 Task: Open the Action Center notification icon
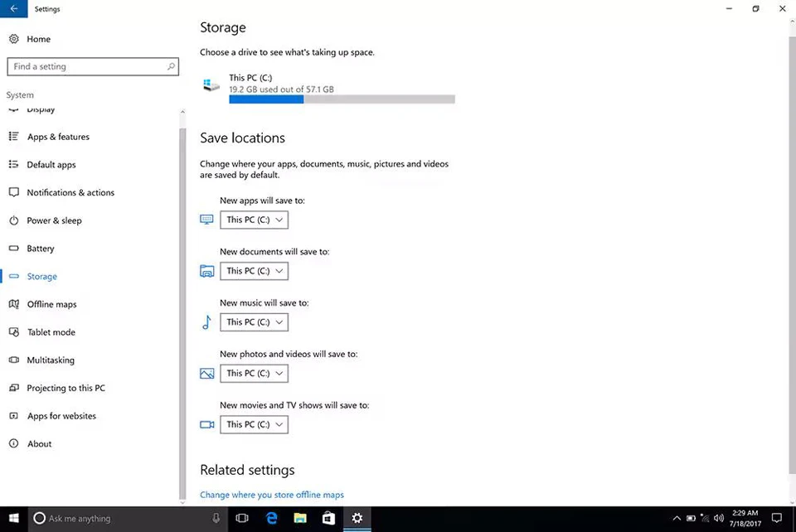tap(777, 518)
